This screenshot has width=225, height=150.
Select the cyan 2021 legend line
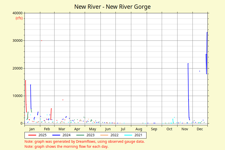128,135
